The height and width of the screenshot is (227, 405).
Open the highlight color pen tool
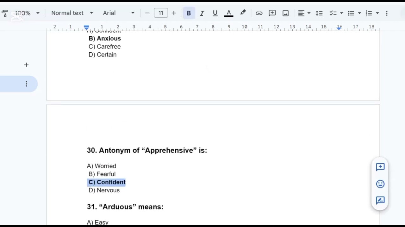click(243, 13)
